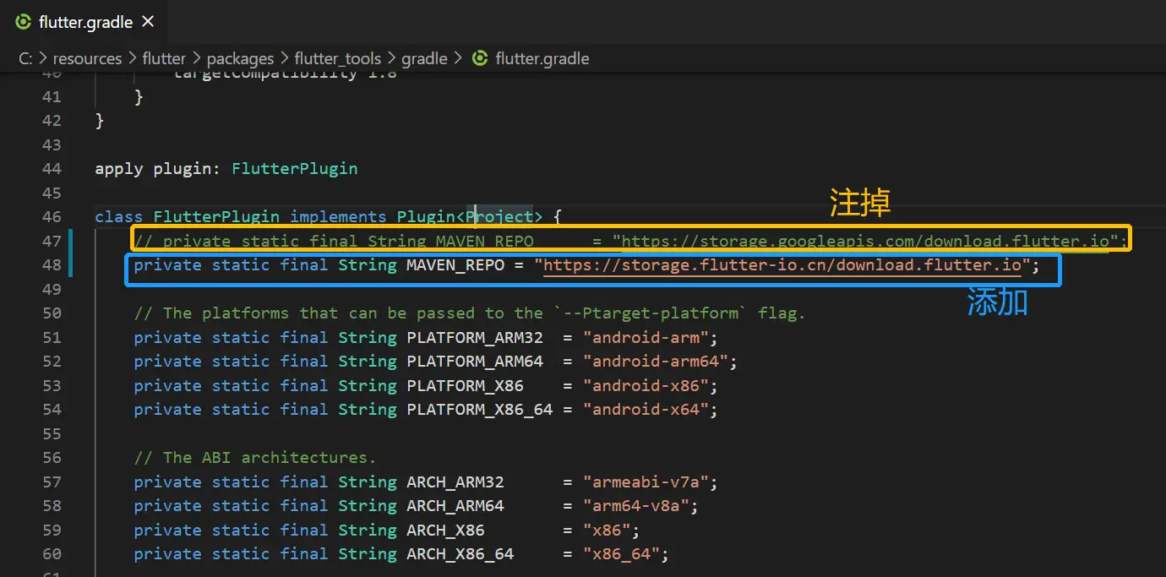Viewport: 1166px width, 577px height.
Task: Click the "android-arm" string on line 51
Action: pyautogui.click(x=646, y=338)
